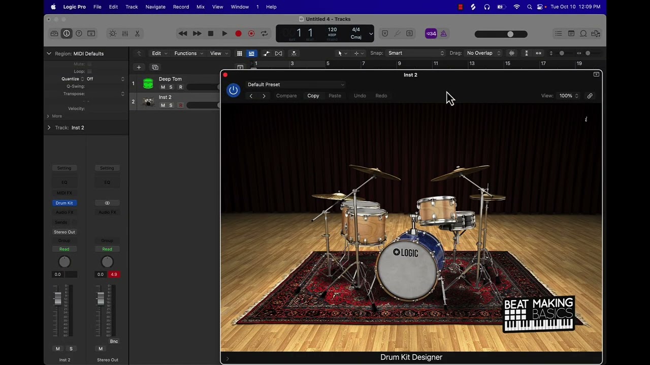Screen dimensions: 650x365
Task: Open the Toolbar toggle icon
Action: pyautogui.click(x=91, y=33)
